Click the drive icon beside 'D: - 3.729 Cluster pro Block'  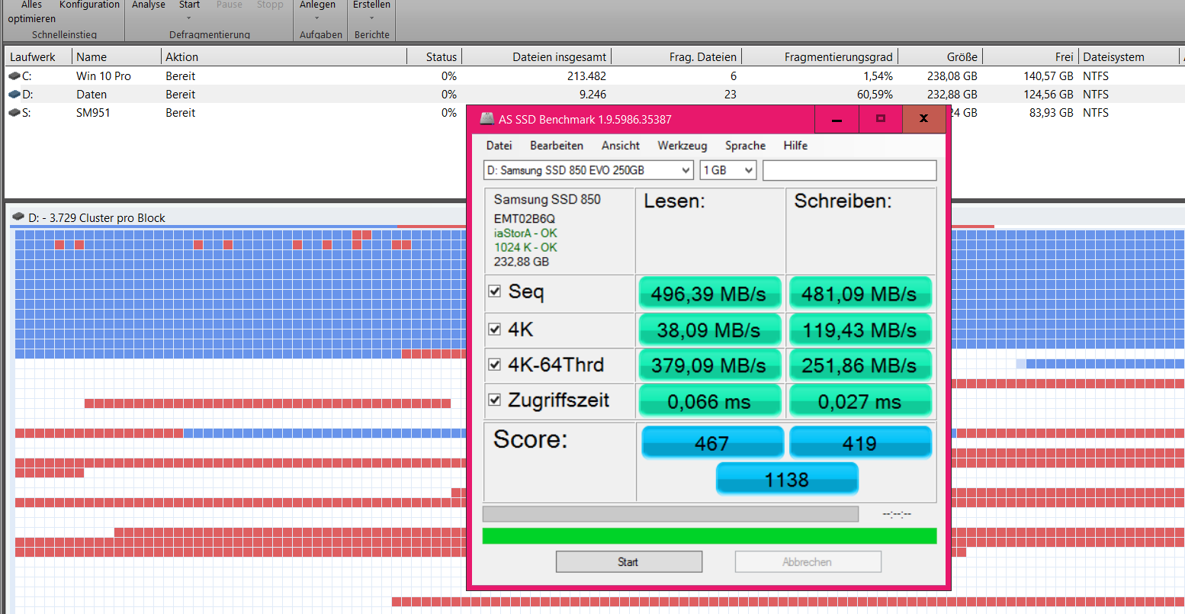[18, 218]
